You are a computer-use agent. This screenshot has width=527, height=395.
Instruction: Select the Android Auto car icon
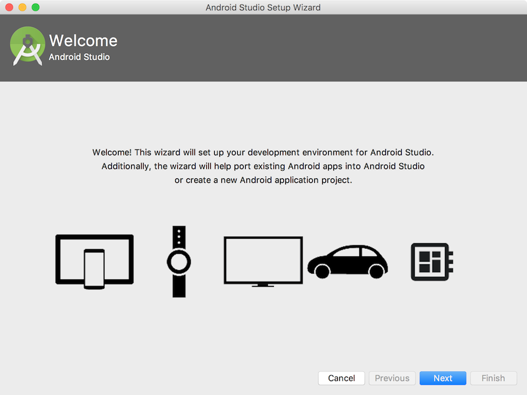click(348, 262)
